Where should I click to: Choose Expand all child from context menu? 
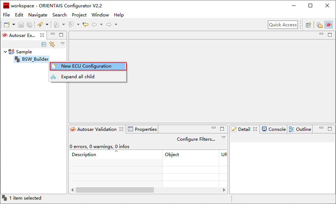tap(78, 77)
